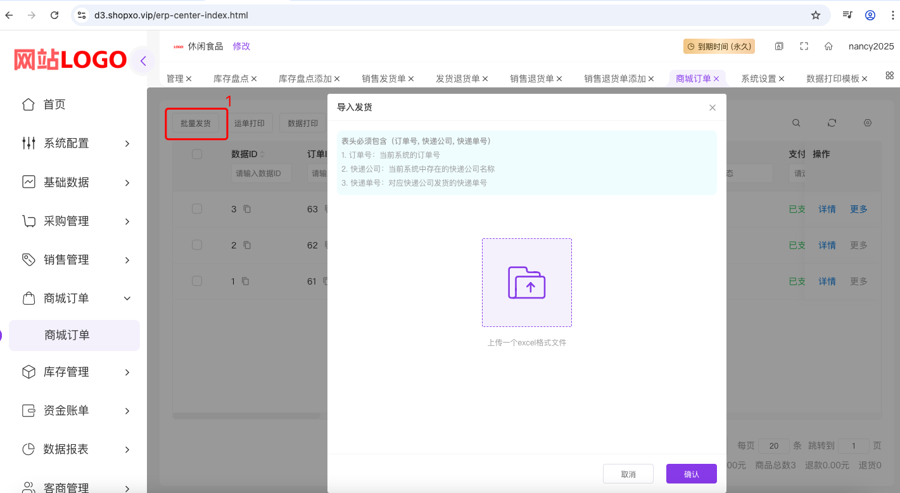Switch to 销售发货单 tab
Image resolution: width=900 pixels, height=493 pixels.
pos(384,79)
